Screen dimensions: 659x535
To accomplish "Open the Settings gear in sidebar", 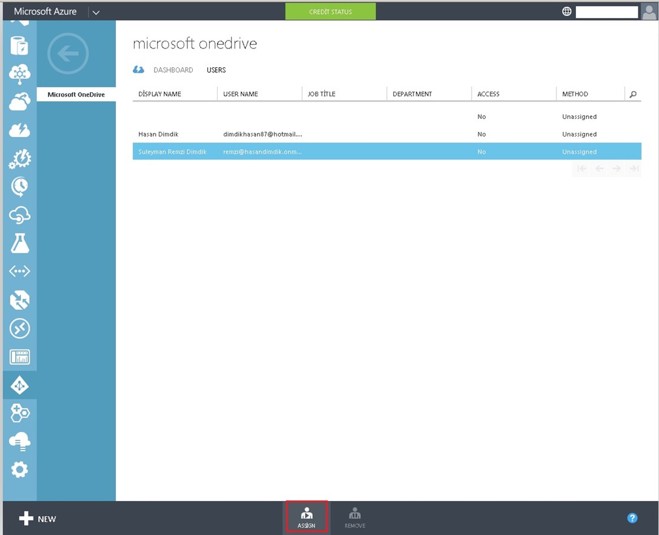I will click(19, 469).
